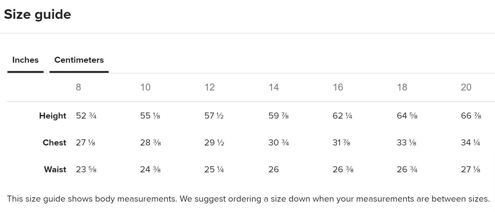The height and width of the screenshot is (212, 495).
Task: Click the size 14 column header
Action: [273, 87]
